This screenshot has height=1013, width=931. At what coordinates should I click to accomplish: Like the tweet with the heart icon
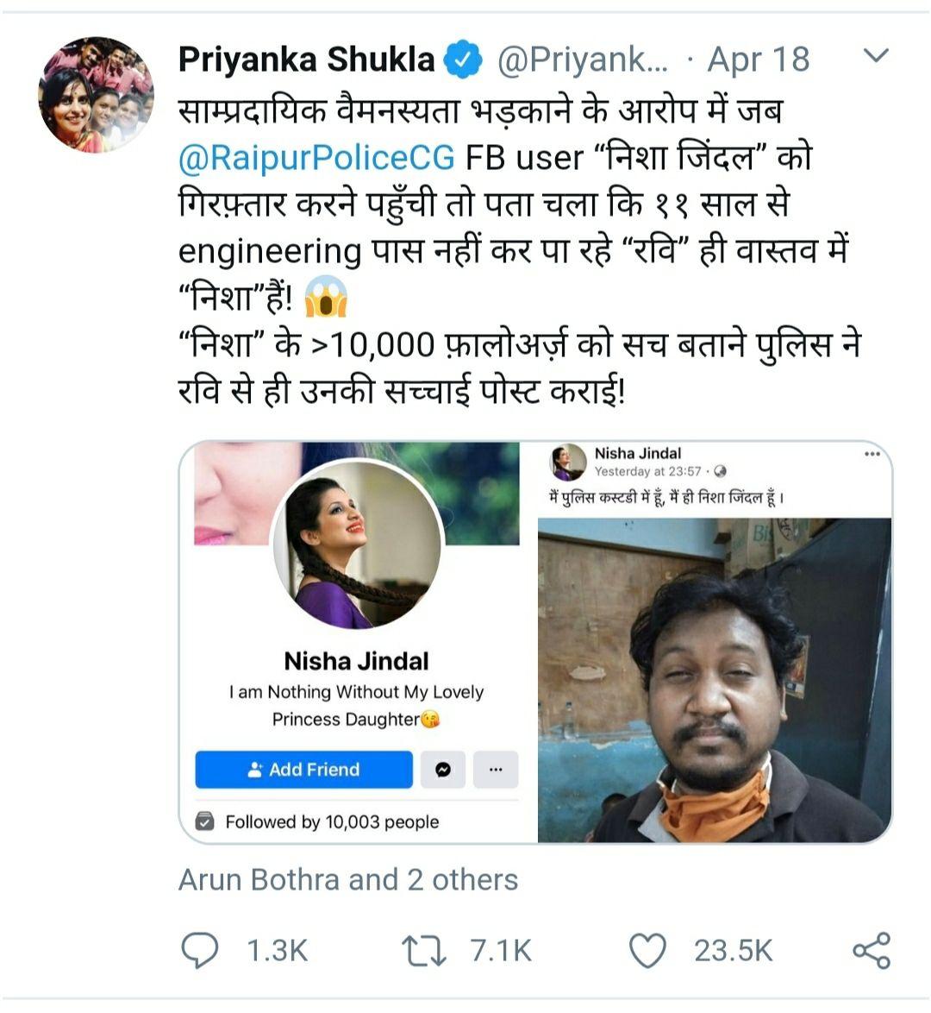coord(647,950)
